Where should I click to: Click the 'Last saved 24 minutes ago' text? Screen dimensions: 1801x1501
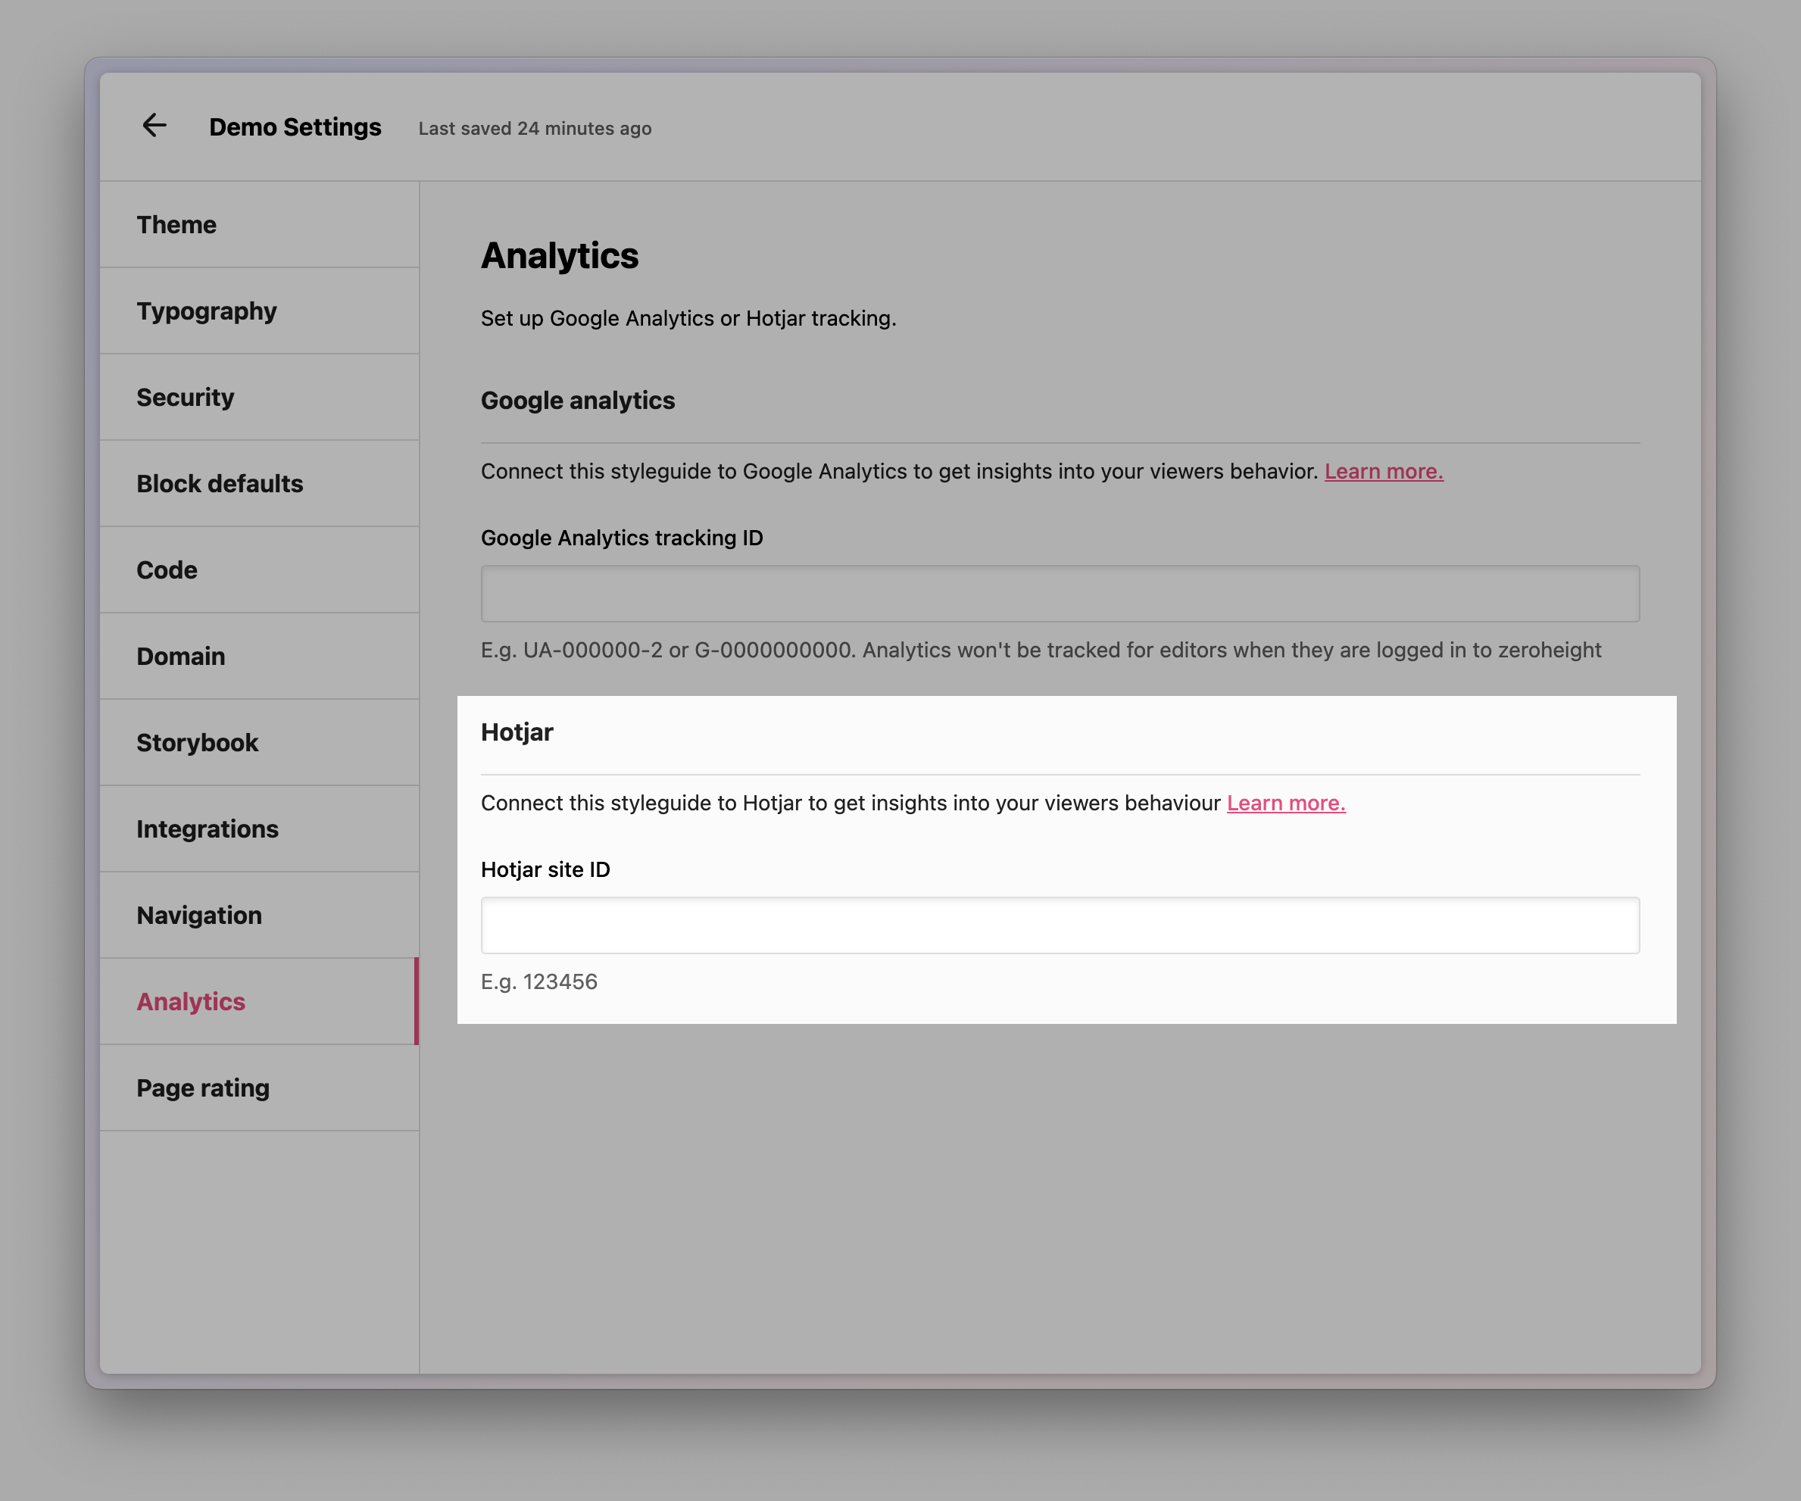tap(535, 129)
